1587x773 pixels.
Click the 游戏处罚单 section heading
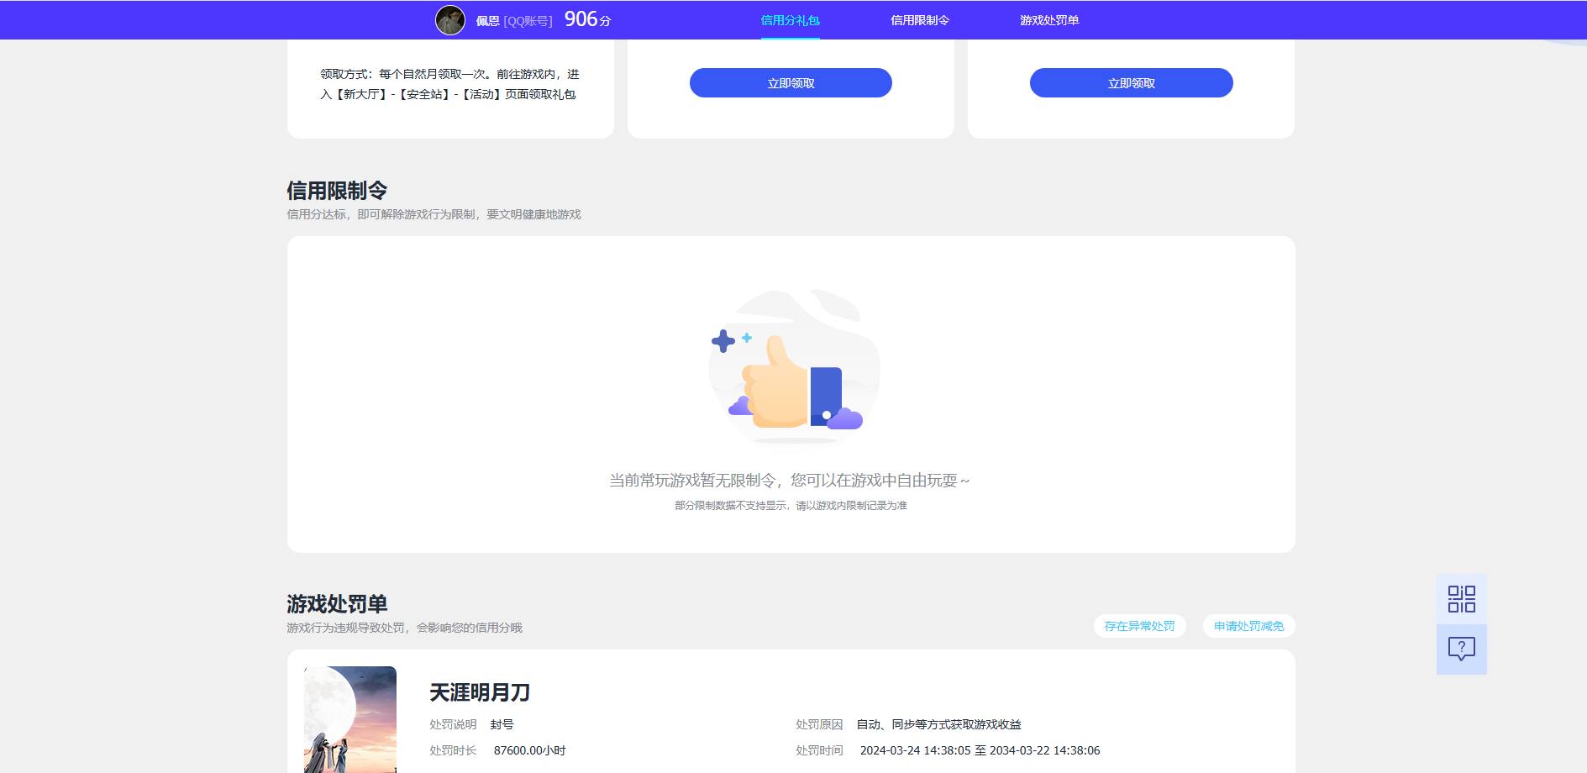(337, 604)
